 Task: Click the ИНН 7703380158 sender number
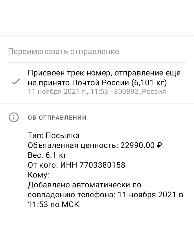(93, 165)
